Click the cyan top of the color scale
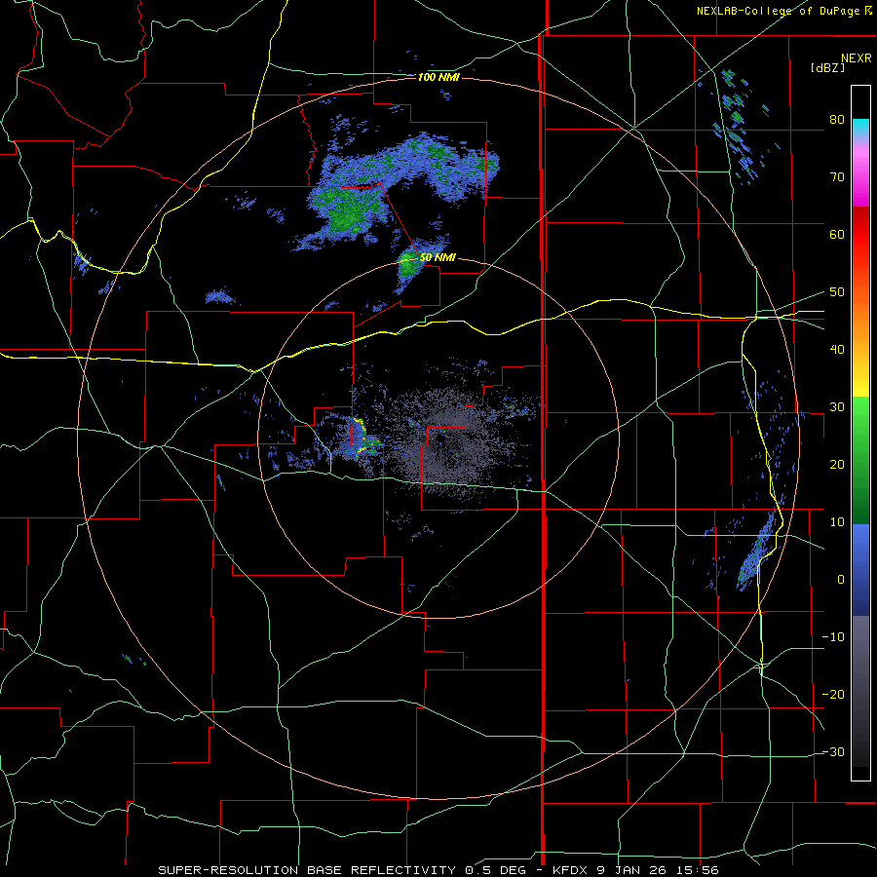 (x=860, y=128)
